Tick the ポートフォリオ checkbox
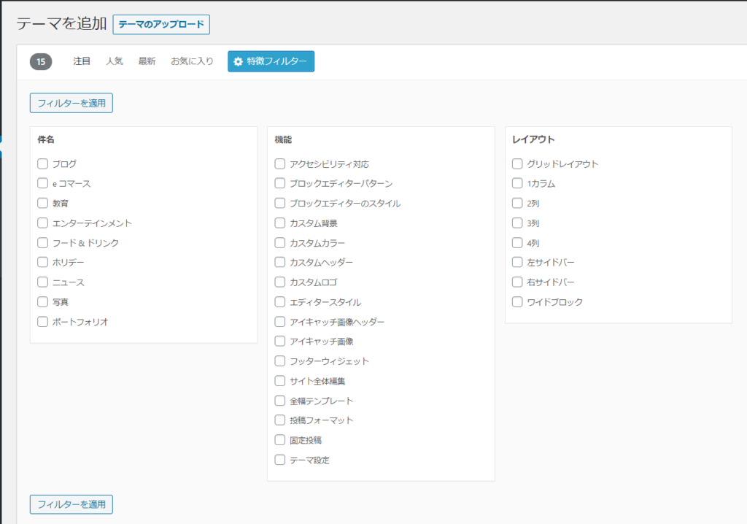This screenshot has width=747, height=524. [x=43, y=322]
